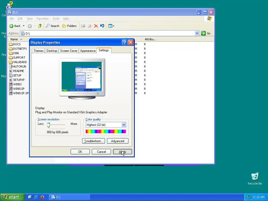Switch to the Screen Saver tab
The image size is (268, 201).
click(x=69, y=51)
